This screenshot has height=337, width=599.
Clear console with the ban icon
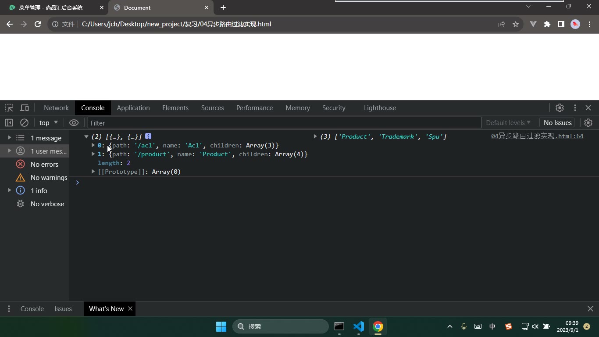point(25,123)
